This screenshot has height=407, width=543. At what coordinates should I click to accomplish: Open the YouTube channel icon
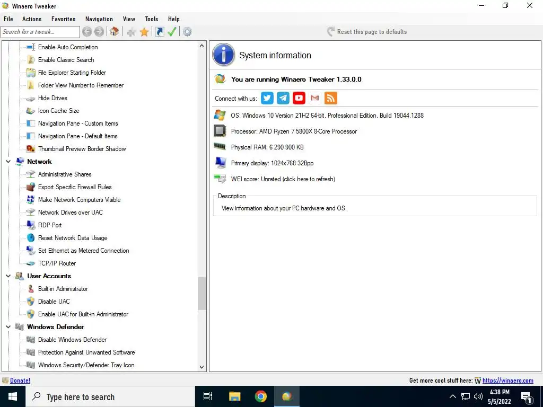coord(299,98)
